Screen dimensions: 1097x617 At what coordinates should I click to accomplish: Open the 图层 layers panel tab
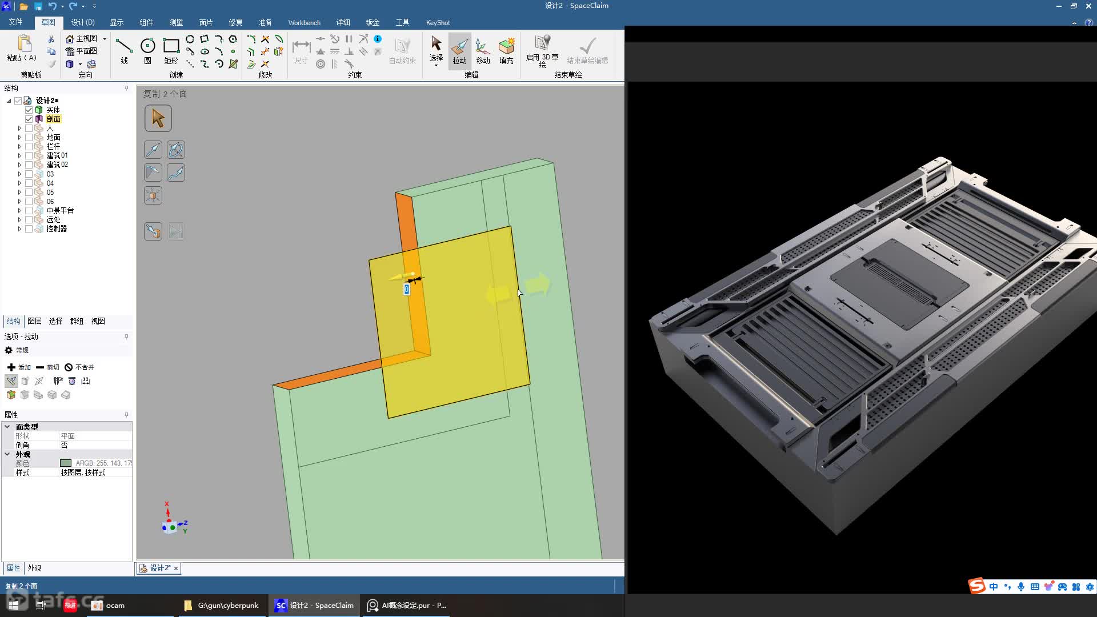point(34,321)
